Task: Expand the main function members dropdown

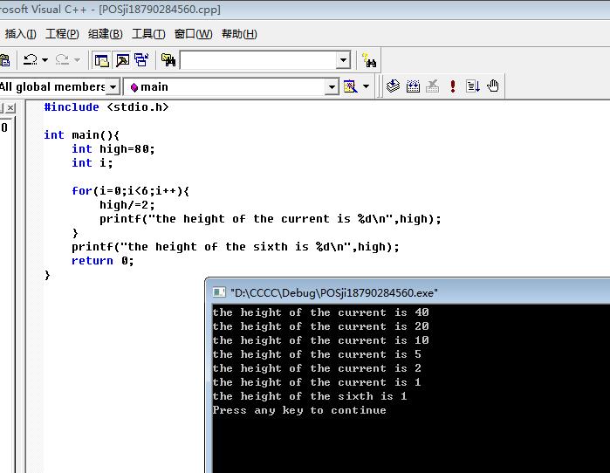Action: [332, 86]
